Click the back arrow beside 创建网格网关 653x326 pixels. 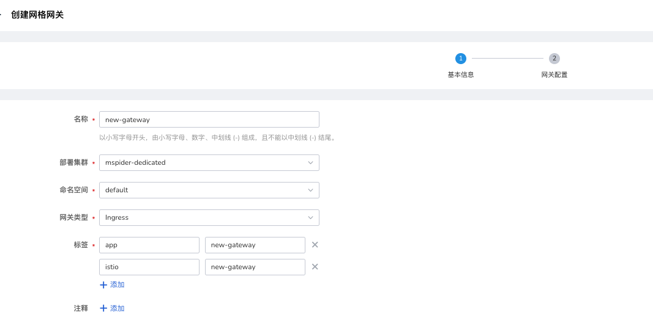point(1,15)
